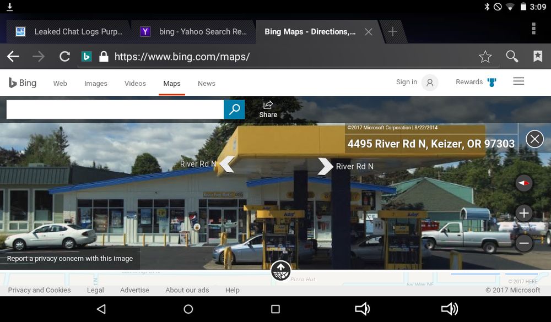Switch to the Images tab
551x322 pixels.
tap(95, 84)
